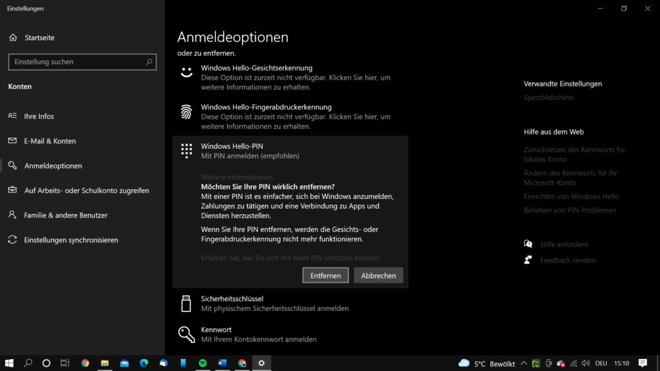Open volume control in system tray
Image resolution: width=660 pixels, height=371 pixels.
[585, 363]
